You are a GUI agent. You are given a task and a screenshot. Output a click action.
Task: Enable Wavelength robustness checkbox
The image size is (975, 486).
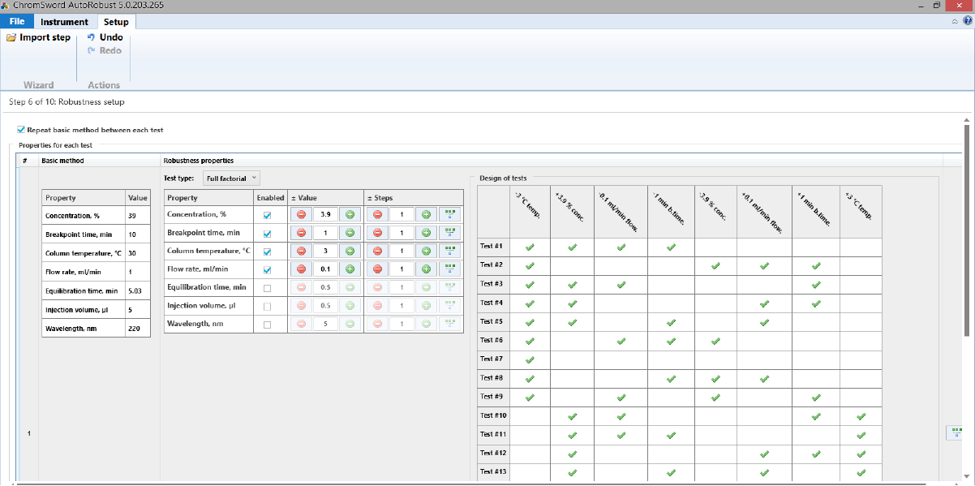click(x=267, y=325)
